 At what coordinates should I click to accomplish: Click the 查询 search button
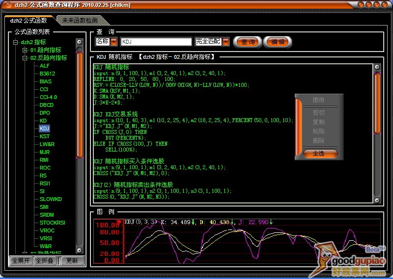pos(248,42)
